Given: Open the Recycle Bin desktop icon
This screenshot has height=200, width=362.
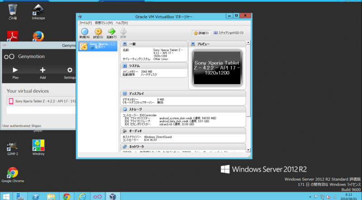Looking at the screenshot, I should (x=13, y=12).
